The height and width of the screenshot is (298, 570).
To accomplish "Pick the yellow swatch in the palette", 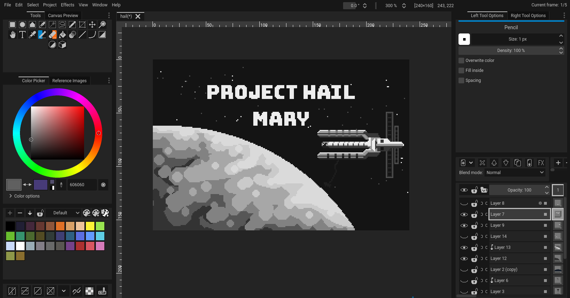I will (90, 226).
